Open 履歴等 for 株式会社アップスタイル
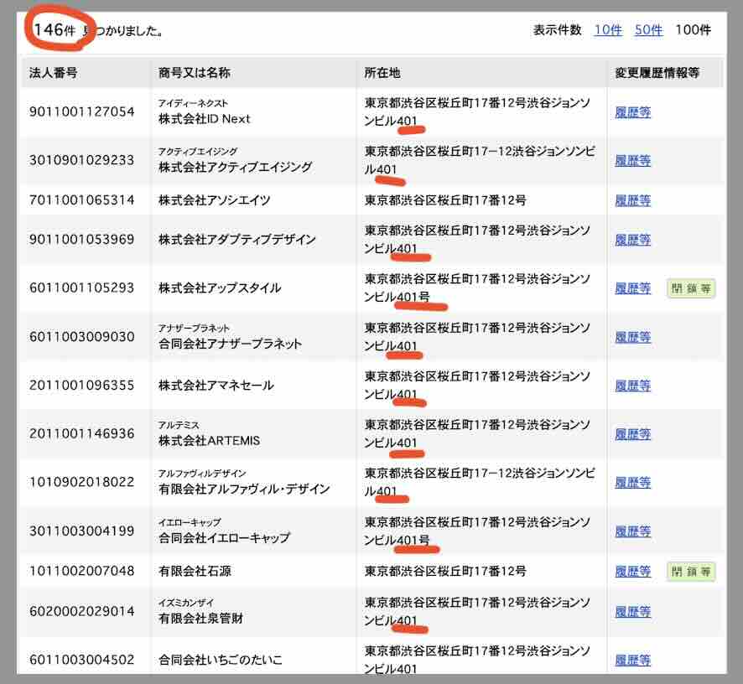The width and height of the screenshot is (743, 684). 631,288
